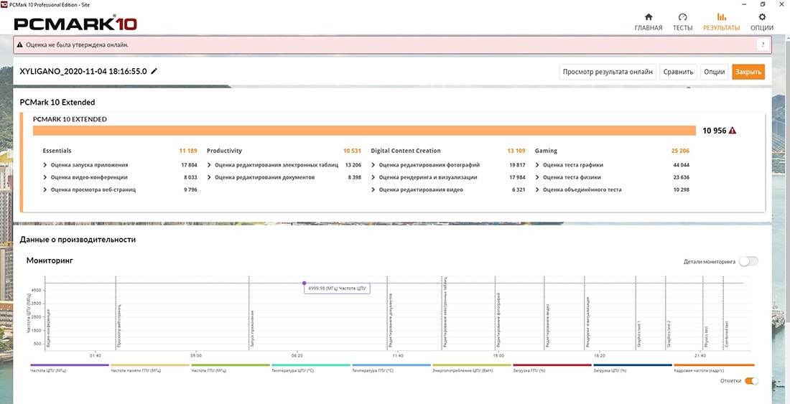Click the red Загрузка ГПУ legend swatch
790x404 pixels.
pos(552,365)
